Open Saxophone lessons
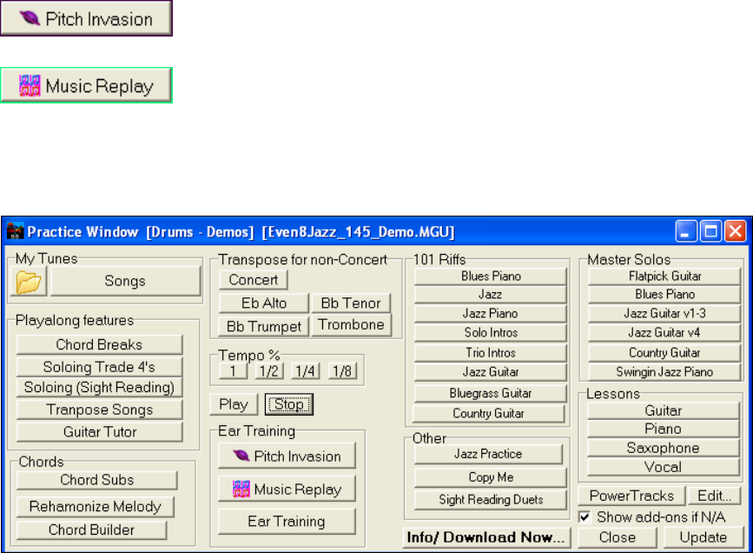753x553 pixels. [664, 448]
